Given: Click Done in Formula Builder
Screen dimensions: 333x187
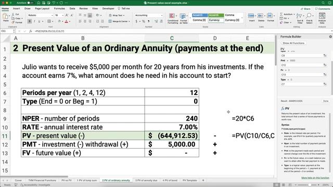Looking at the screenshot, I should pyautogui.click(x=326, y=101).
